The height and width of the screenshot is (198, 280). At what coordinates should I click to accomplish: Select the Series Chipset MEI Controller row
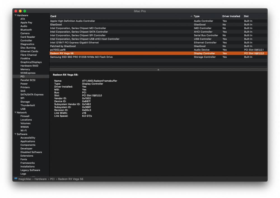pyautogui.click(x=158, y=28)
